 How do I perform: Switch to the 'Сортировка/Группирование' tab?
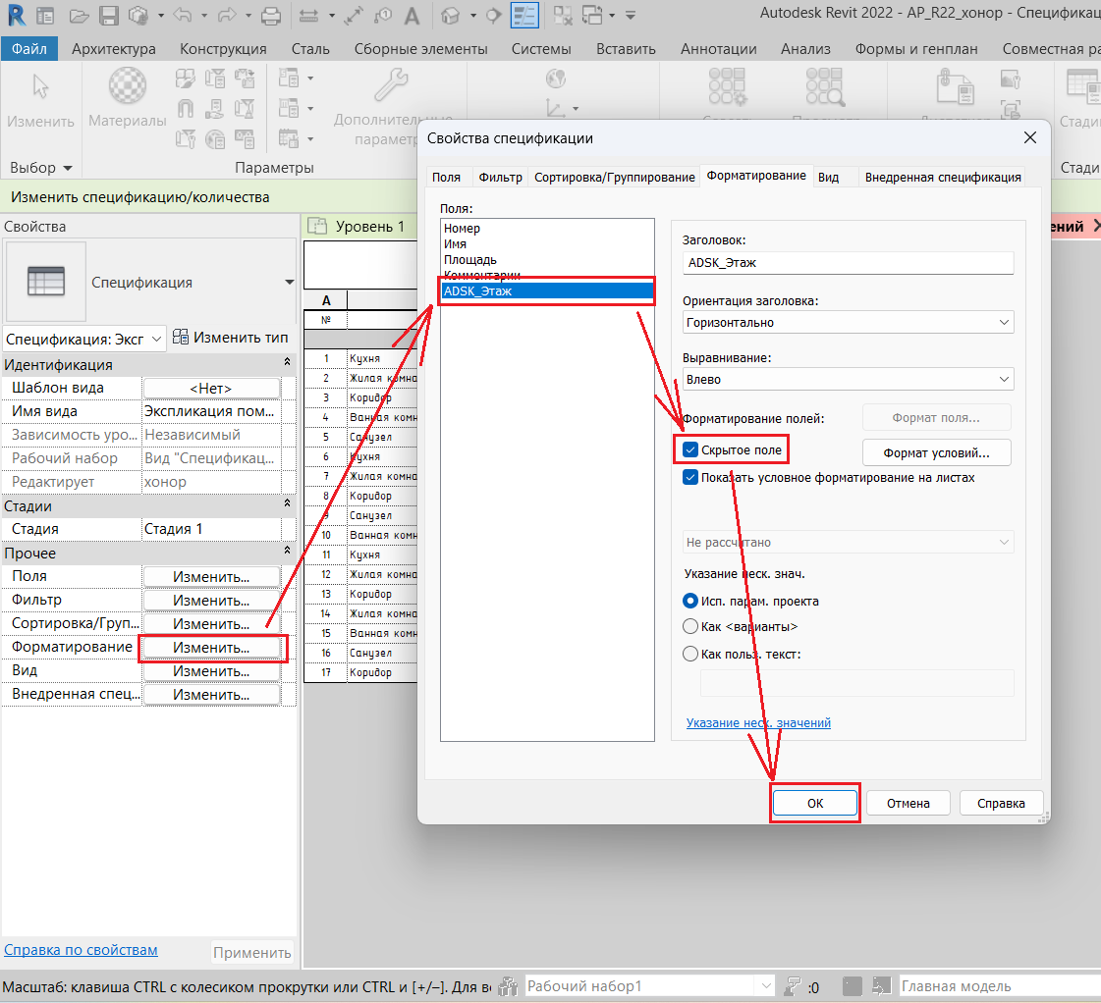614,178
